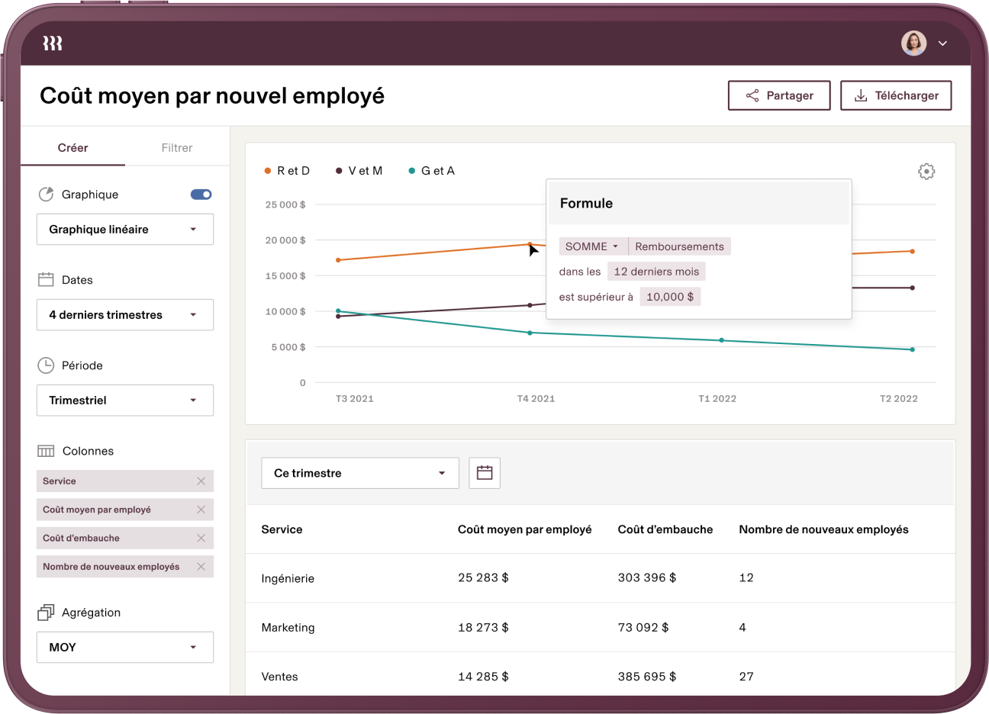Toggle G et A series in legend

[432, 171]
